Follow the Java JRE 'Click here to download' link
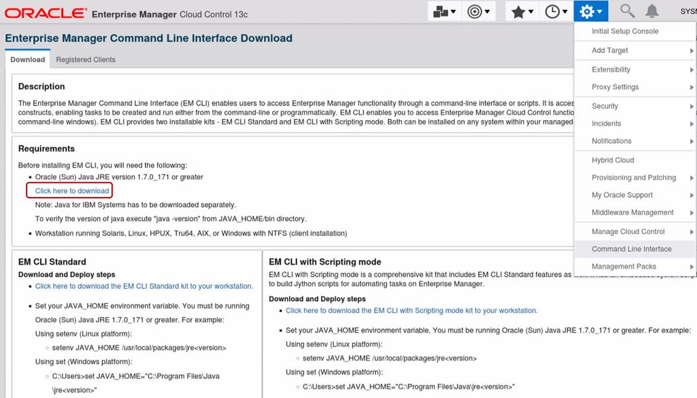697x398 pixels. [72, 191]
